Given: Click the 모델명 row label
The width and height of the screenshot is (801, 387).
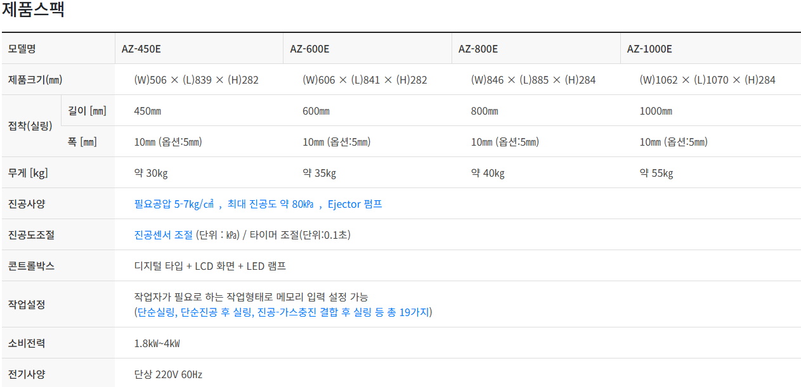Looking at the screenshot, I should coord(23,49).
